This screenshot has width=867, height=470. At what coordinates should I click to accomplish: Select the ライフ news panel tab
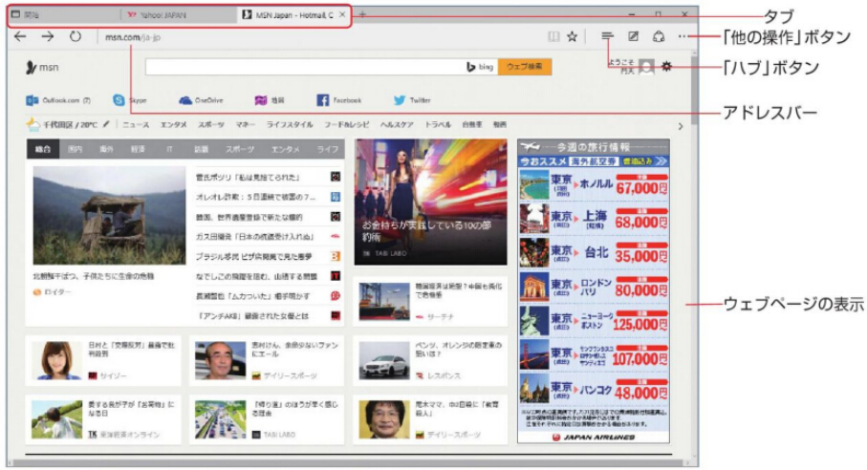pos(328,149)
